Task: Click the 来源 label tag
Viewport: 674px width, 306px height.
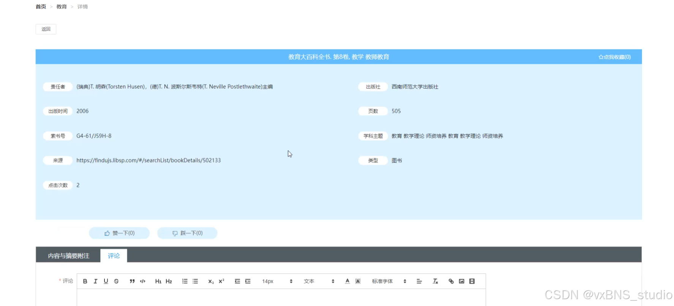Action: click(58, 160)
